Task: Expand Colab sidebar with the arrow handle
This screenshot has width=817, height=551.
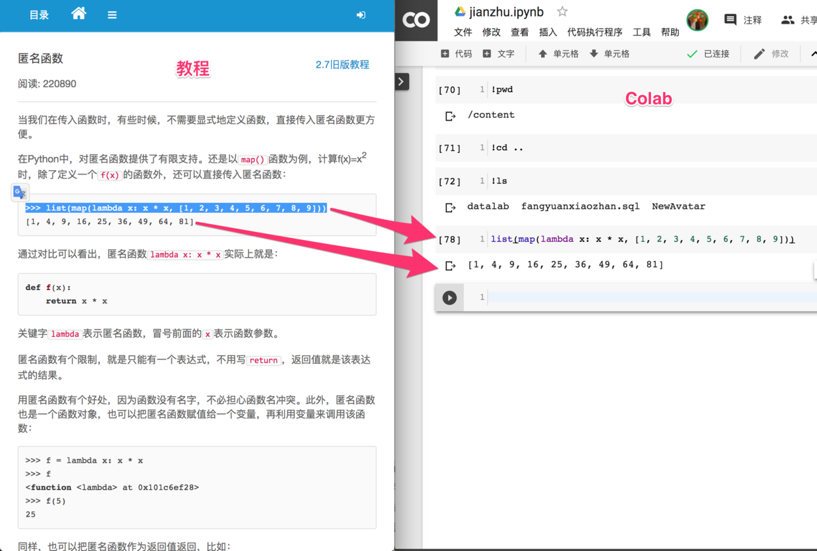Action: (401, 81)
